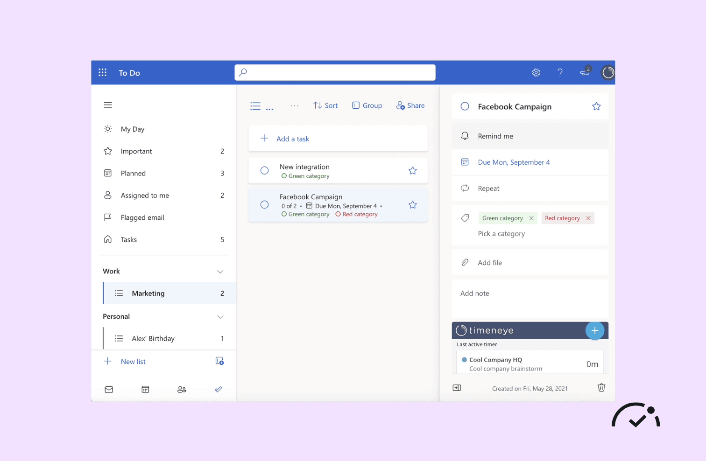Open the account profile avatar
Viewport: 706px width, 461px height.
pyautogui.click(x=608, y=72)
